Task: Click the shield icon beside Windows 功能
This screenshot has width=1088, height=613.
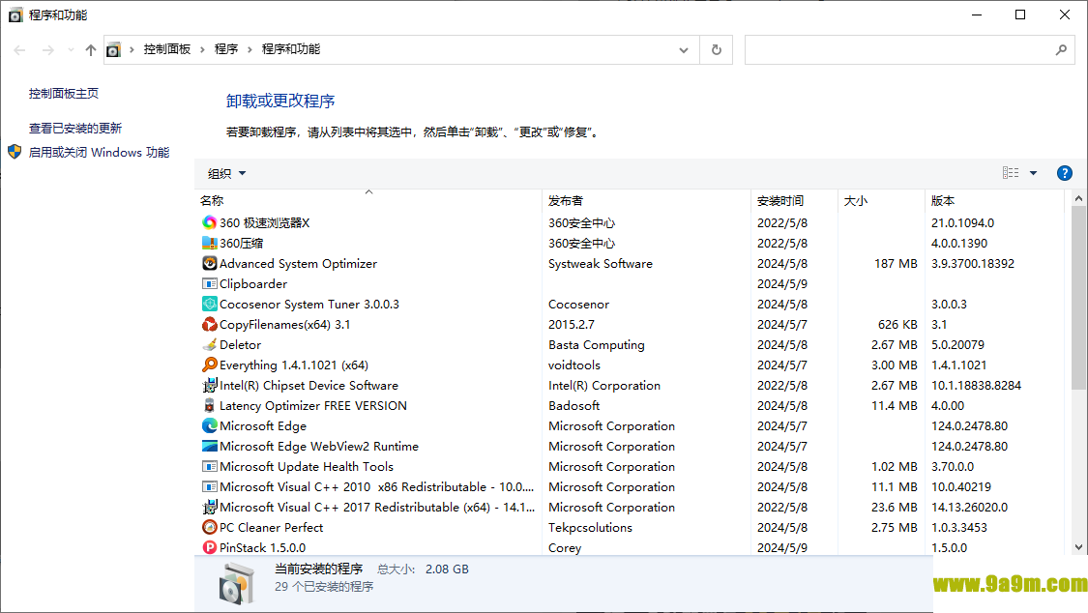Action: (x=15, y=152)
